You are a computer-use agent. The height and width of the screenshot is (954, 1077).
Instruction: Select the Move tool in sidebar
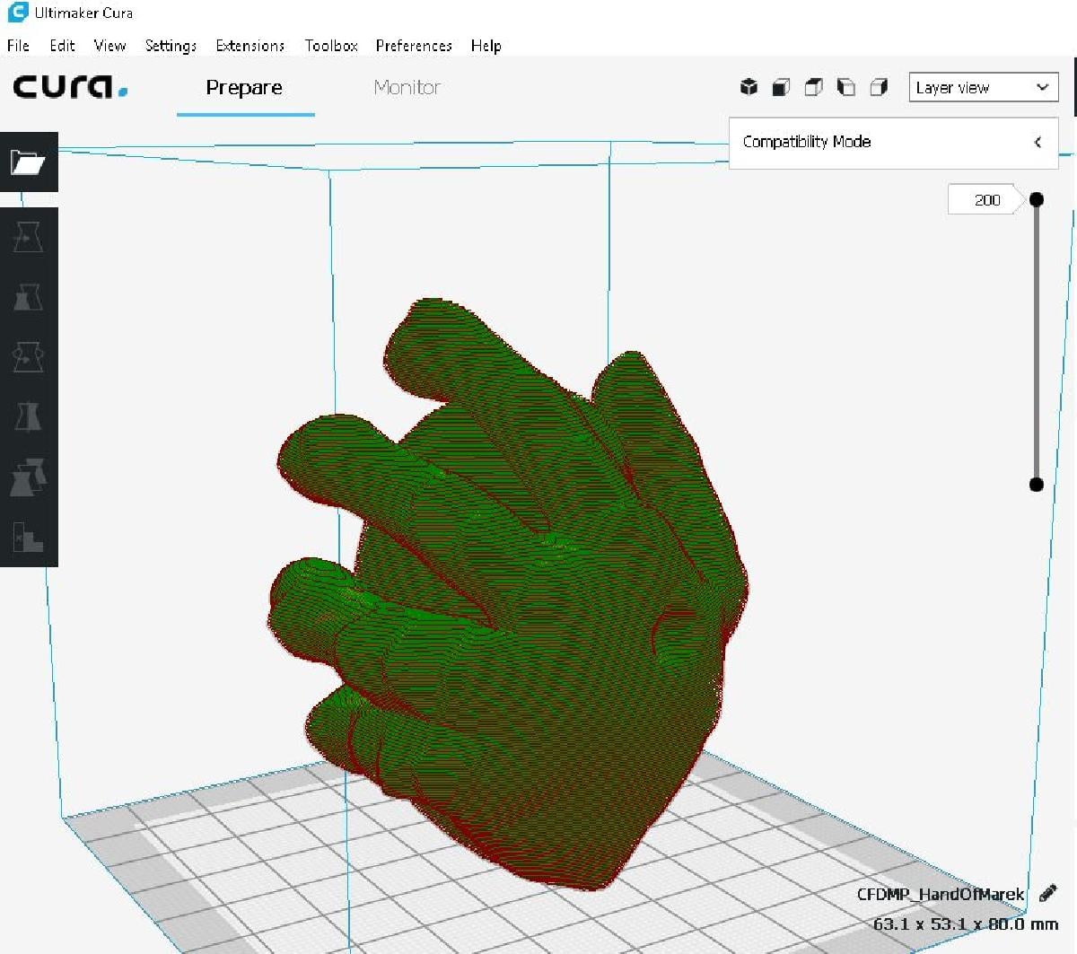pos(28,238)
